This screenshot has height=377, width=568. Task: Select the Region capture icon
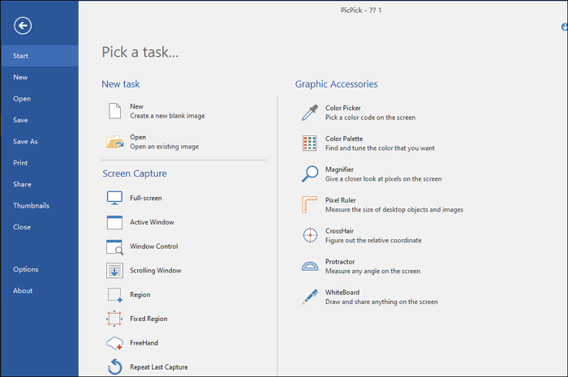tap(114, 295)
